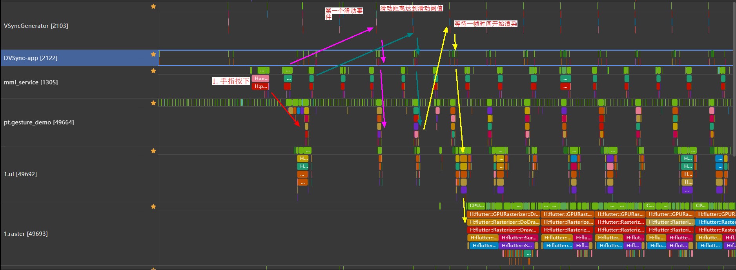Screen dimensions: 736x270
Task: Toggle favorite star on pt.gesture_demo row
Action: [x=153, y=103]
